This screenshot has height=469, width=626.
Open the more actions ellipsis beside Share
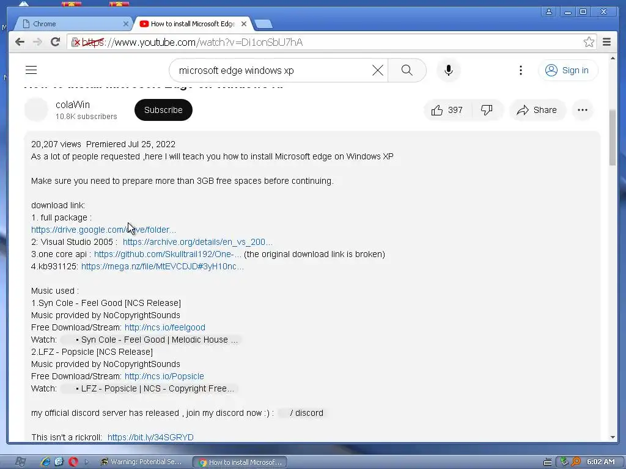coord(583,110)
